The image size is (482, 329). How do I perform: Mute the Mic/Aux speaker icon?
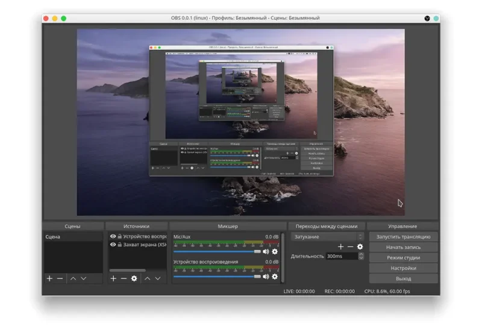[x=266, y=251]
